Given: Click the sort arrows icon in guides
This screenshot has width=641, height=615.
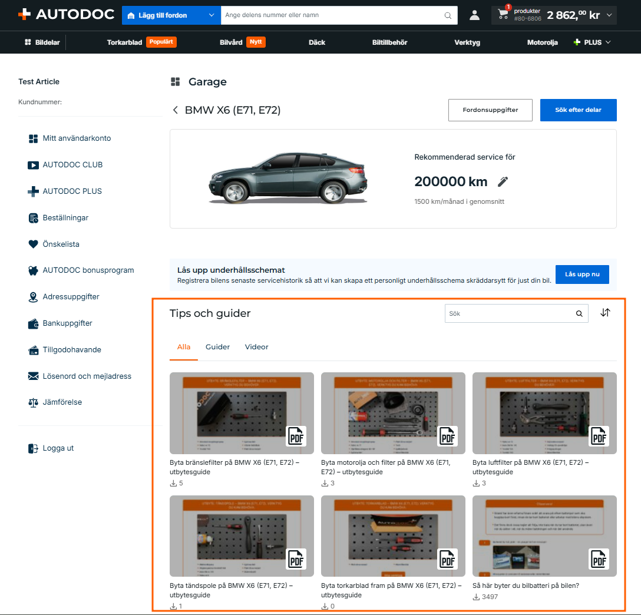Looking at the screenshot, I should 606,313.
